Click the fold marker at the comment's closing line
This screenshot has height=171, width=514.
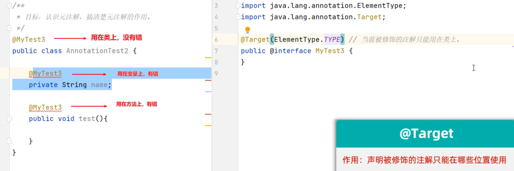(x=9, y=28)
